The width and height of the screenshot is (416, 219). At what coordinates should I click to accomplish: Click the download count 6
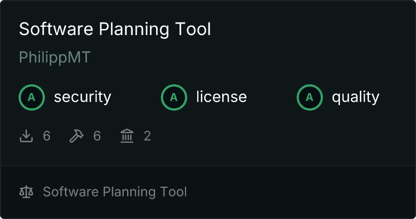(47, 136)
